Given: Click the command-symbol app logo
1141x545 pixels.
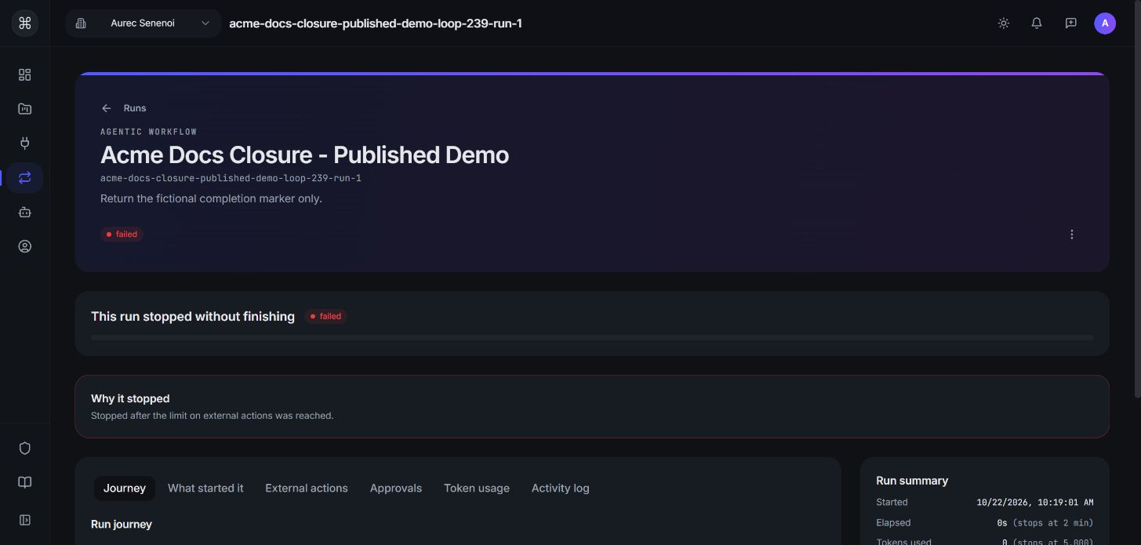Looking at the screenshot, I should (24, 24).
